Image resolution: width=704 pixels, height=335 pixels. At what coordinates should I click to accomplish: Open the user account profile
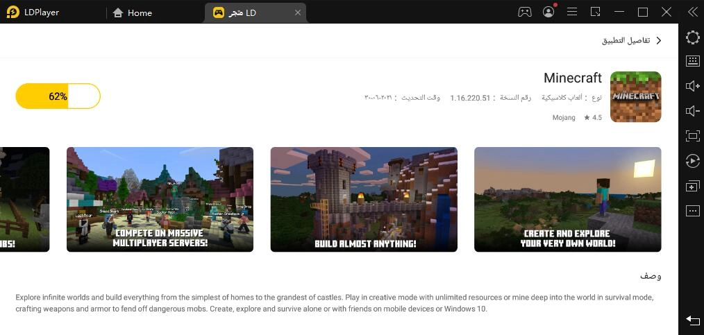point(548,12)
